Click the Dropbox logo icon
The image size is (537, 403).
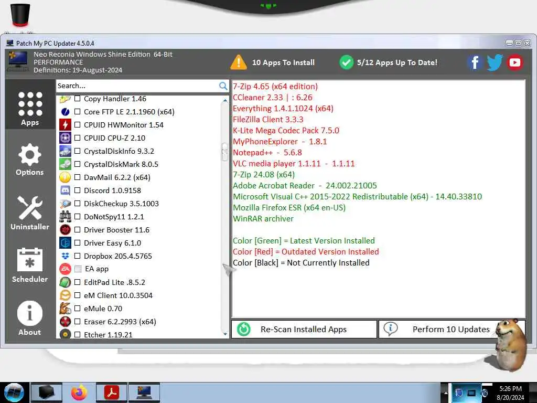pos(65,256)
